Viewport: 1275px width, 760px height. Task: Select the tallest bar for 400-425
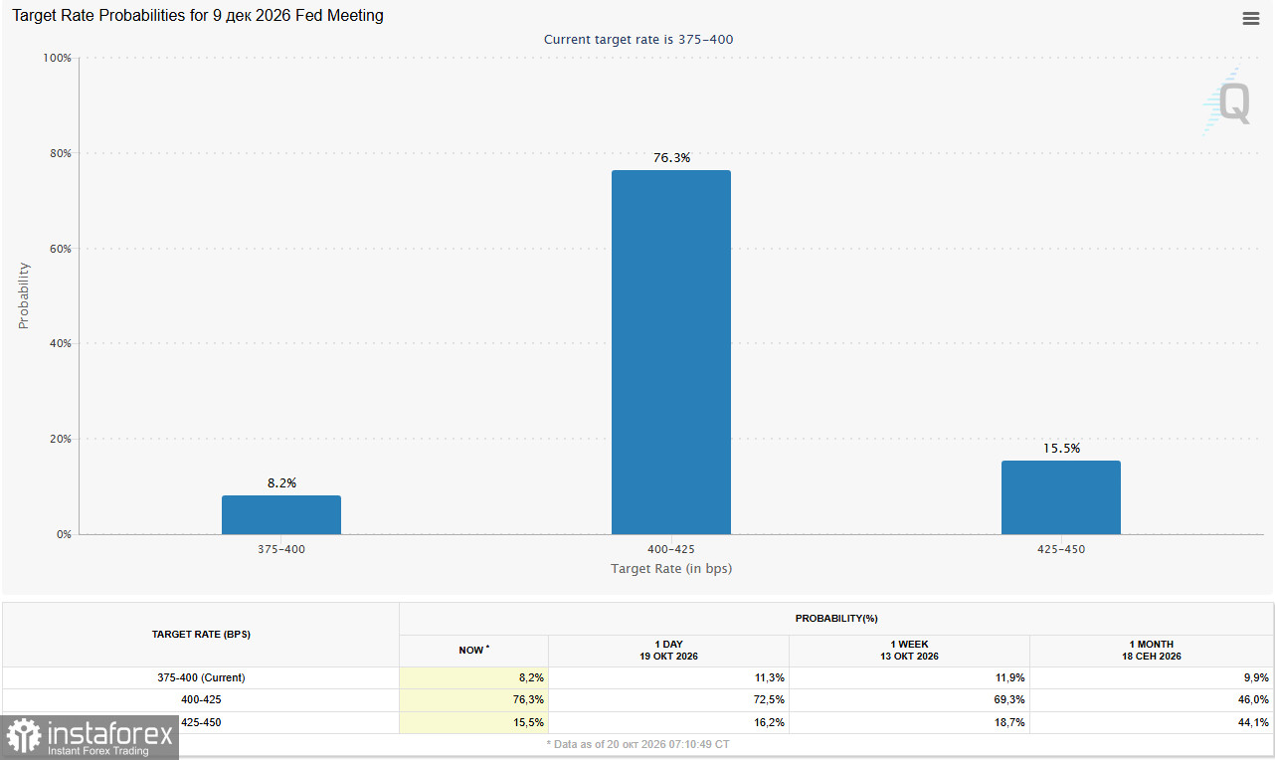(671, 352)
